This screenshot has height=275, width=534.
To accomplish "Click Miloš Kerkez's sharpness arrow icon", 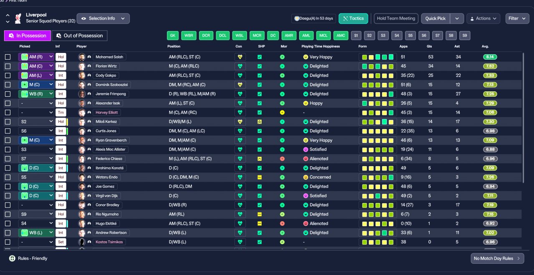I will tap(259, 122).
